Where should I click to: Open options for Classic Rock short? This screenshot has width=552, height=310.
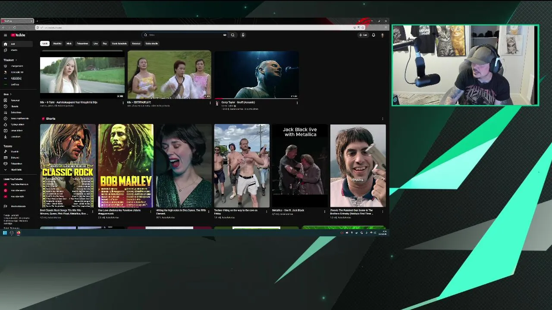93,211
